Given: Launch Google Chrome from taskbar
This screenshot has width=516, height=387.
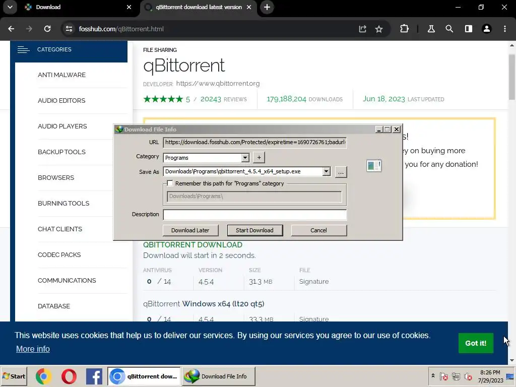Looking at the screenshot, I should pos(44,376).
